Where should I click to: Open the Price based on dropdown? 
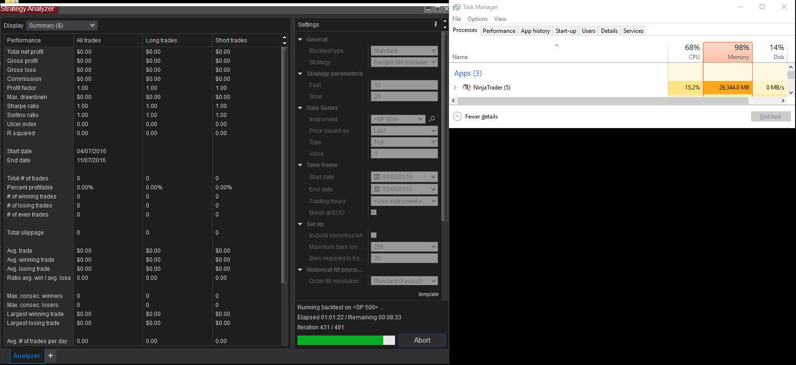point(404,131)
